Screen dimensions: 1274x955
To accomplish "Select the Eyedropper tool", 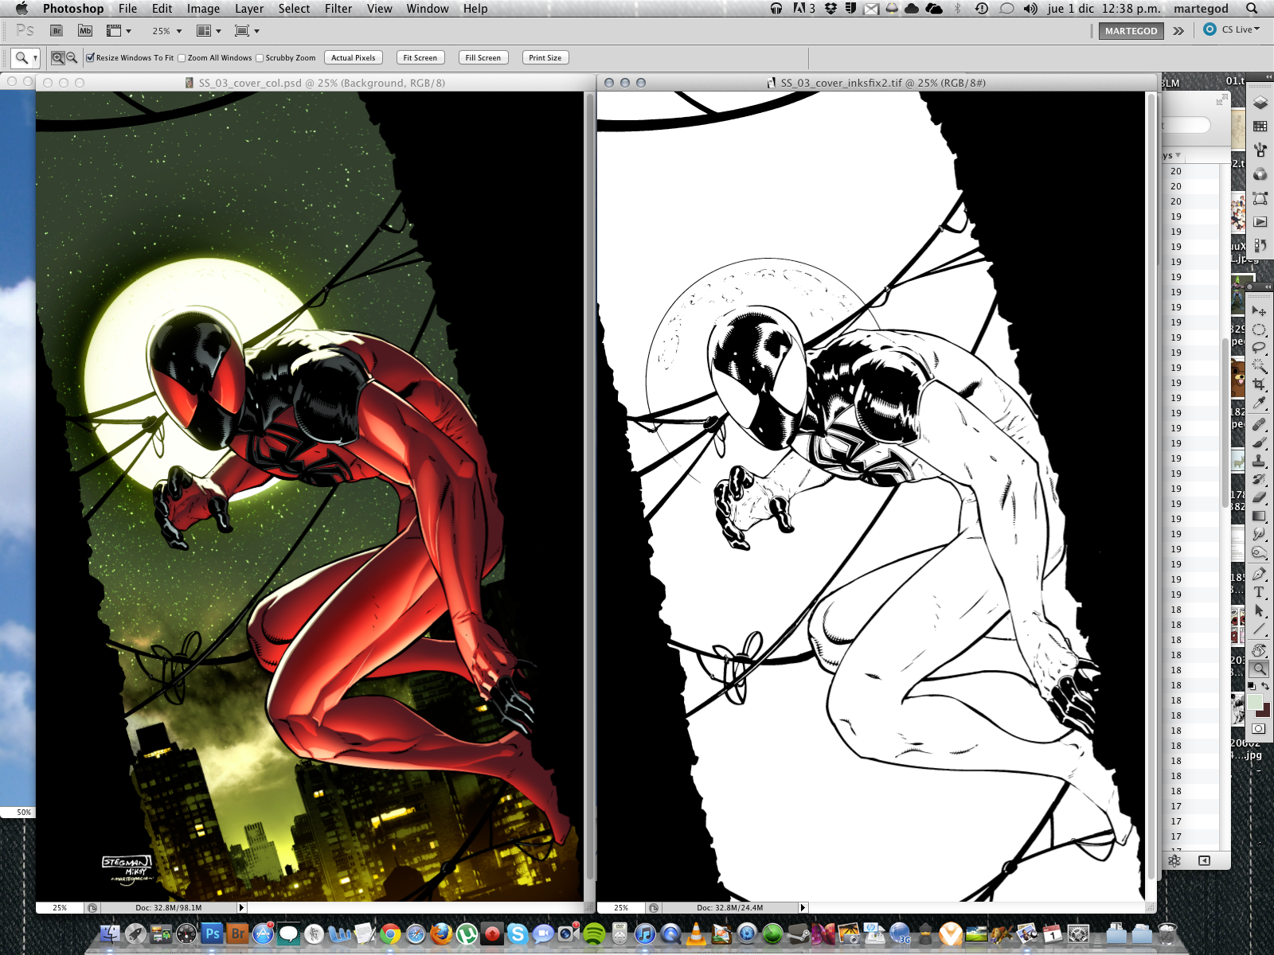I will pyautogui.click(x=1259, y=402).
